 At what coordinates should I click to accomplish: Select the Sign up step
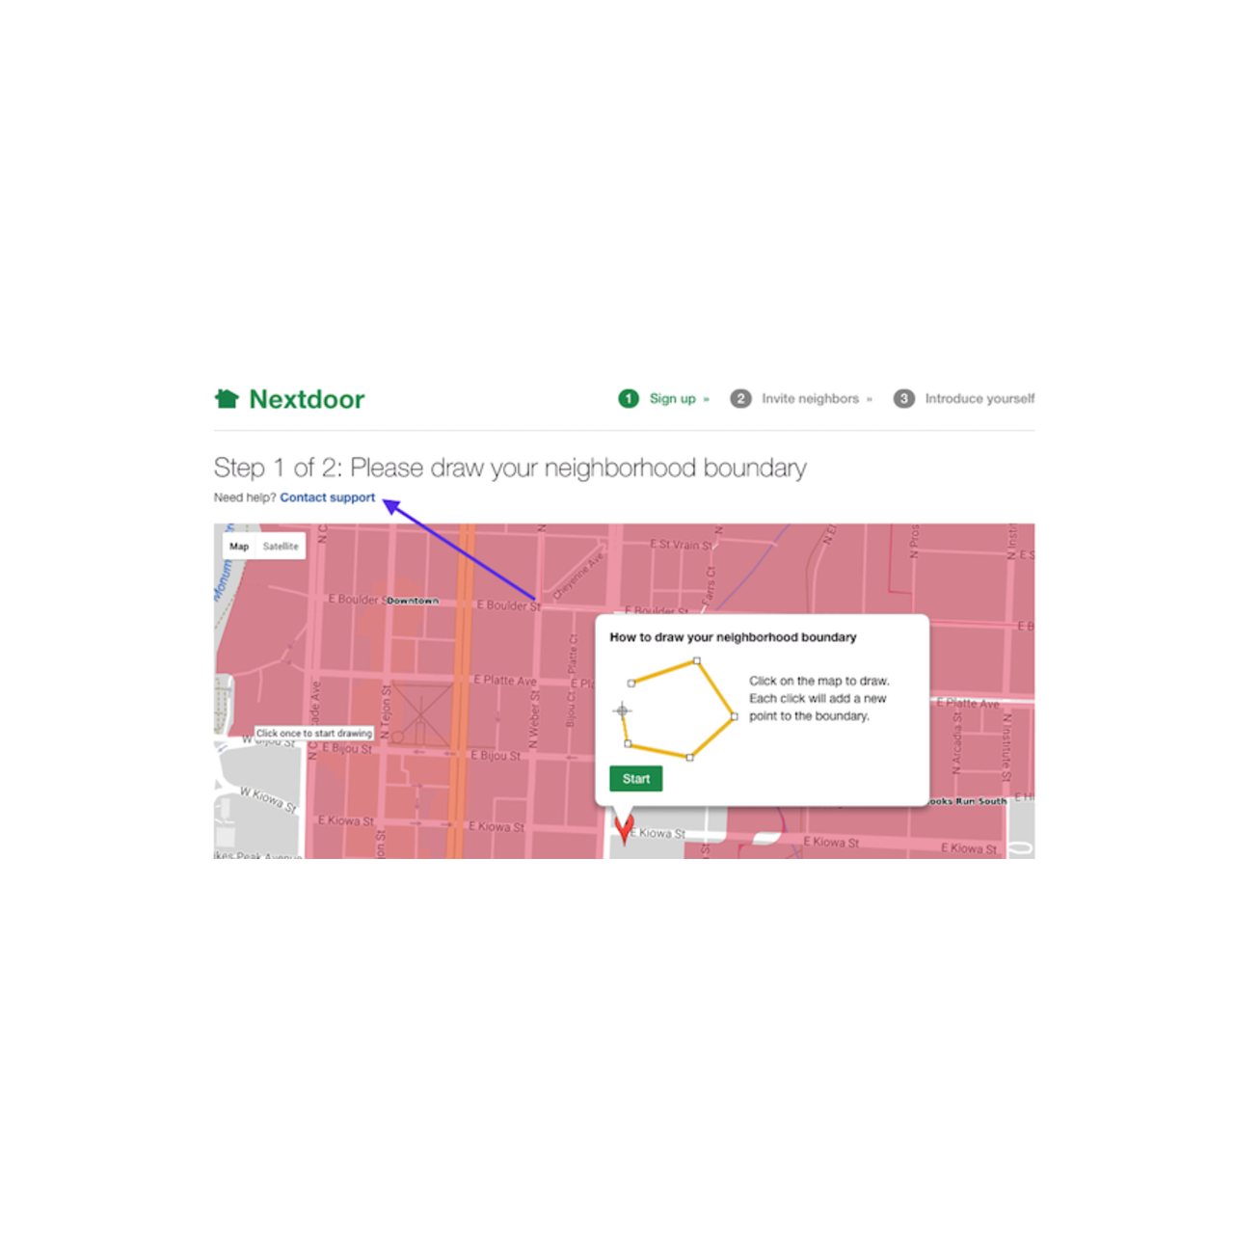pyautogui.click(x=672, y=398)
